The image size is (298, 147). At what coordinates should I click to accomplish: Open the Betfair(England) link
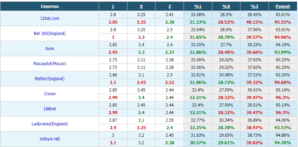50,79
